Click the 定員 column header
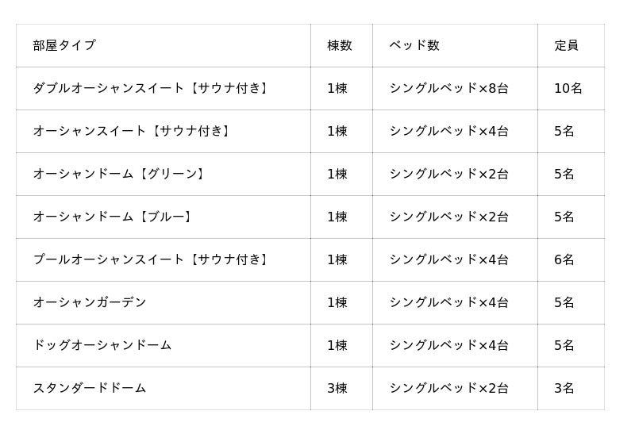635x434 pixels. coord(567,45)
